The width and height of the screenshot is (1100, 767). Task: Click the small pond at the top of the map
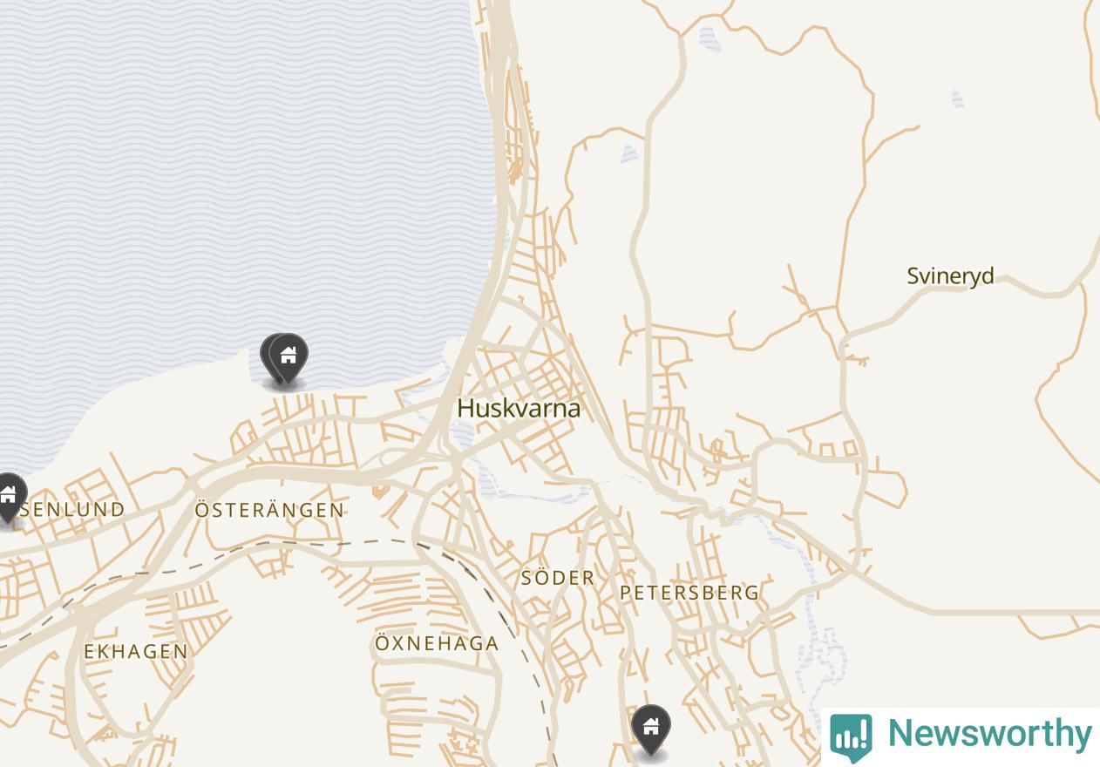(710, 38)
